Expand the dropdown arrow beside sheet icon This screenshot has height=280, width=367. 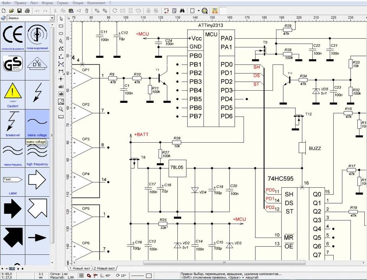(x=198, y=11)
